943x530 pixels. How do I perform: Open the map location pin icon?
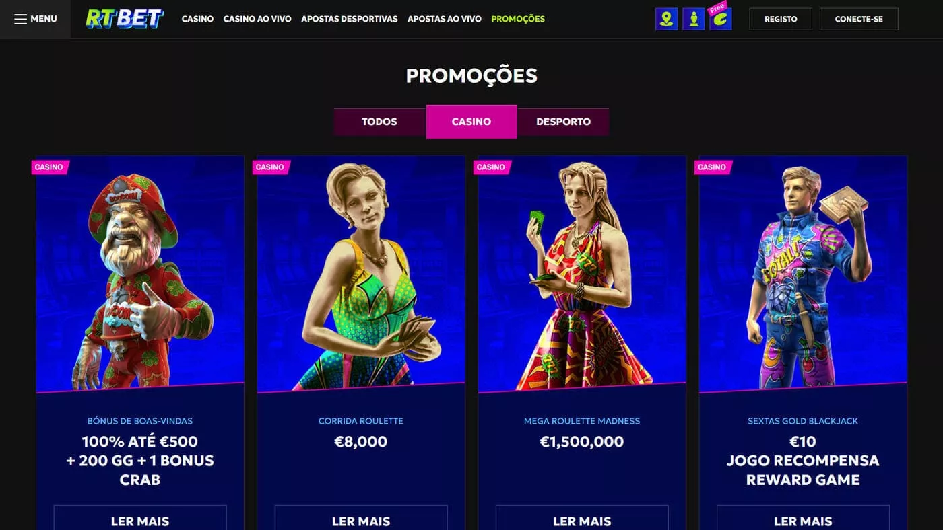tap(666, 19)
